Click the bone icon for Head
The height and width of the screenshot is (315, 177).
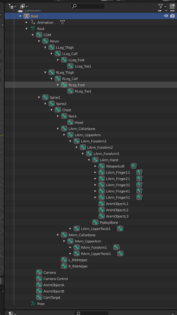click(x=70, y=122)
